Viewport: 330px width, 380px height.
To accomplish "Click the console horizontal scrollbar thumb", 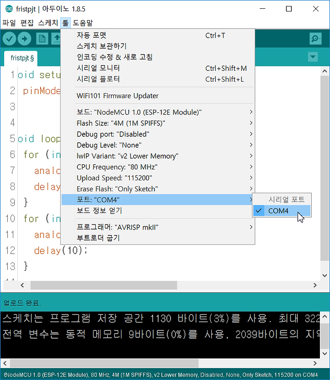I will (104, 363).
